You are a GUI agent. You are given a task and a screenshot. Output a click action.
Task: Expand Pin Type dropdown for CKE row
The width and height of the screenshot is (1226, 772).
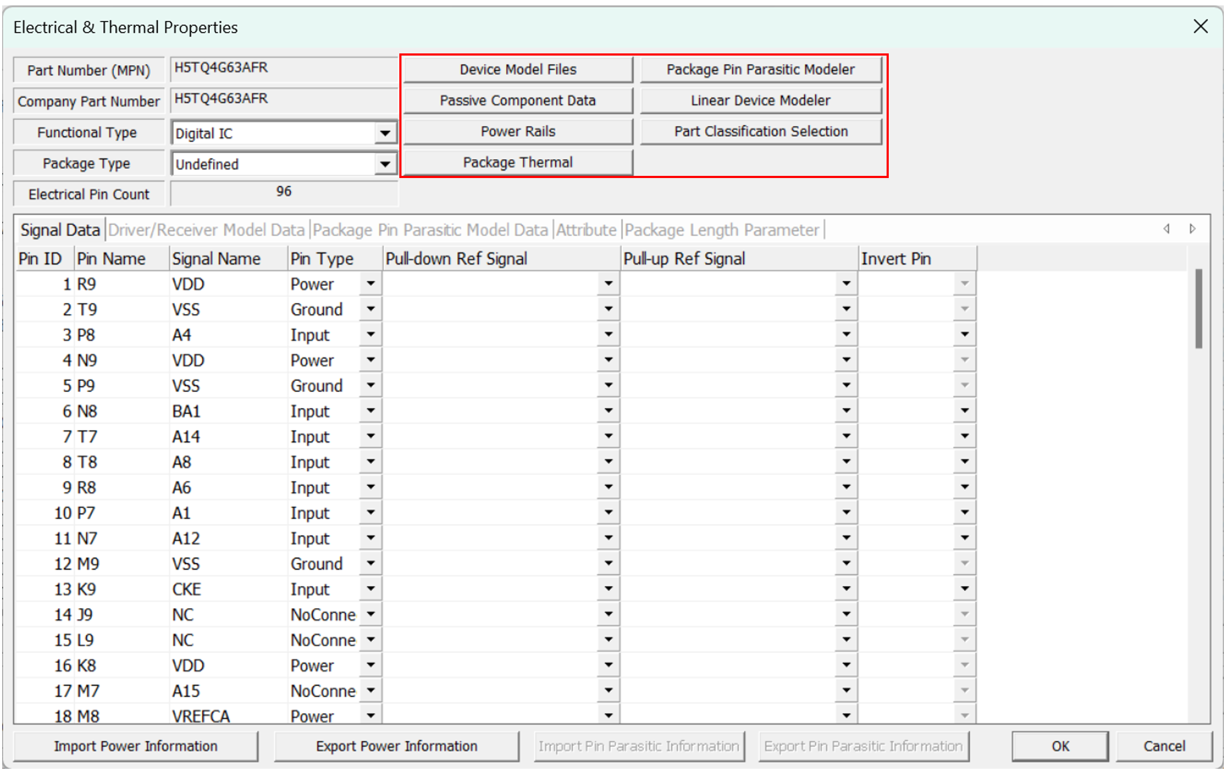click(371, 589)
